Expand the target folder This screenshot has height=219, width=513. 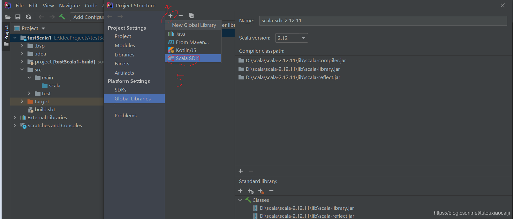[22, 101]
